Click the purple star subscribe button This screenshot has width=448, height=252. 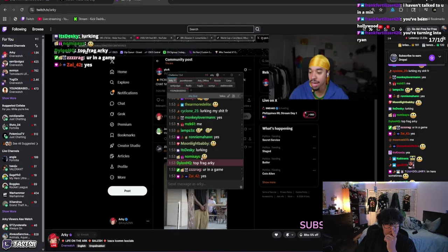432,58
